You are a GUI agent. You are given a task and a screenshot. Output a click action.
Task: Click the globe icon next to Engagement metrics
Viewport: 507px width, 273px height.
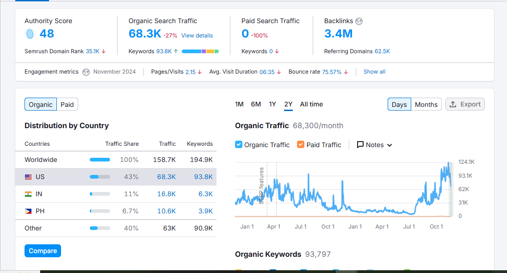click(86, 72)
